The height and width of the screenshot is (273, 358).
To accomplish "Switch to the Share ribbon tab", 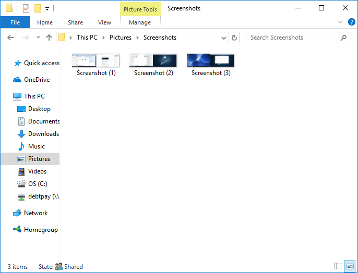I will coord(75,22).
